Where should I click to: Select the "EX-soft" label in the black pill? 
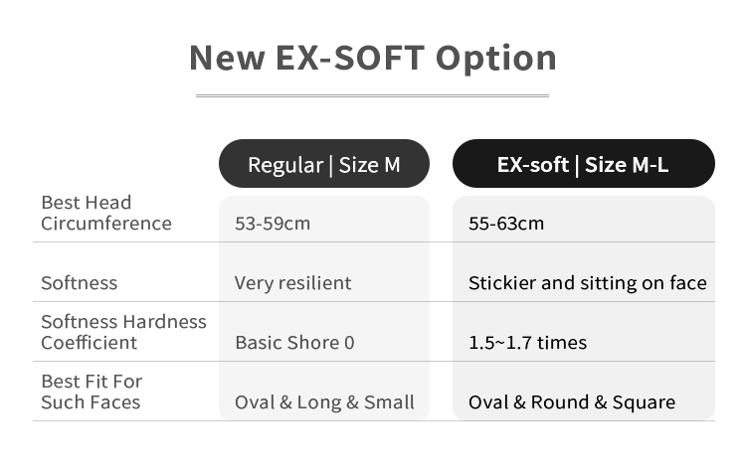coord(532,164)
